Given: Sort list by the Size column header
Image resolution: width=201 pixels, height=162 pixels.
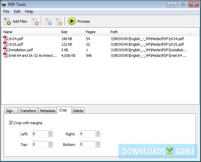Looking at the screenshot, I should 72,32.
